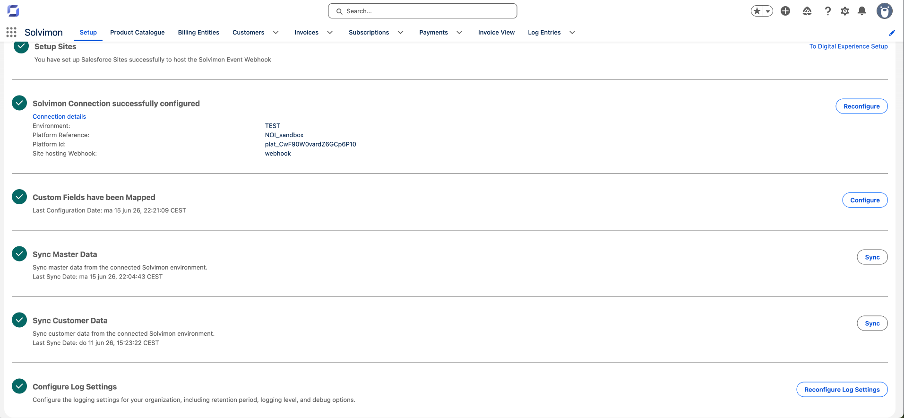Screen dimensions: 904x418
Task: Expand the Payments tab dropdown chevron
Action: tap(459, 33)
